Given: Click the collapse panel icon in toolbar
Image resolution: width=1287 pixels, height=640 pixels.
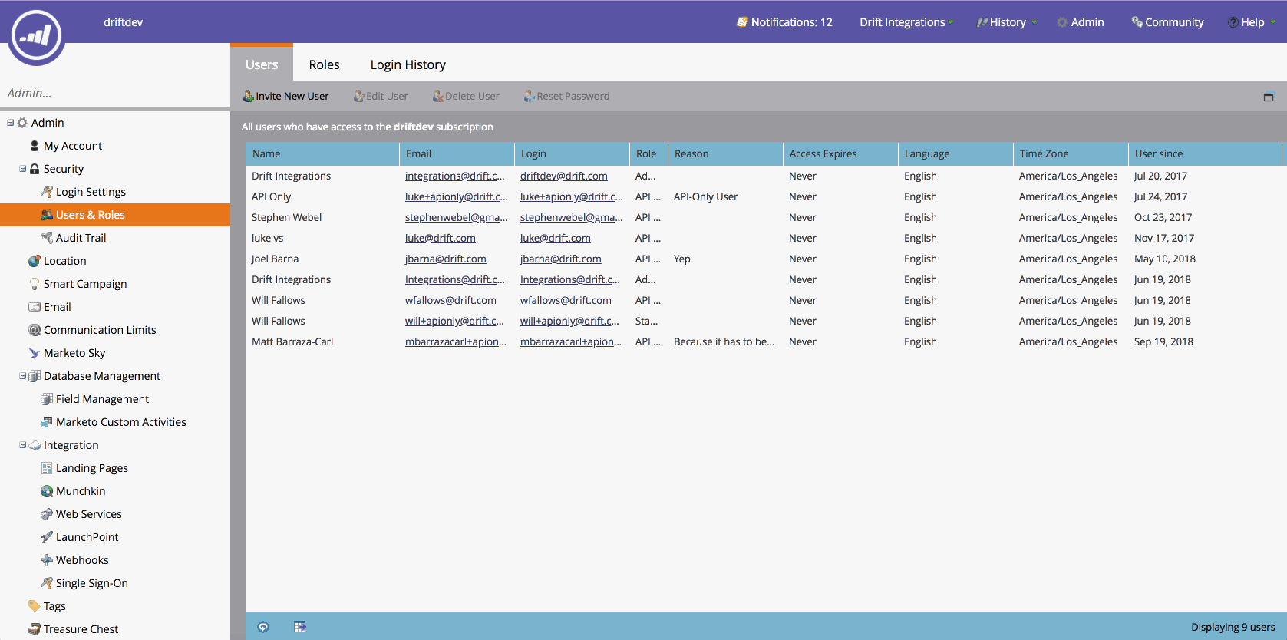Looking at the screenshot, I should click(1269, 97).
